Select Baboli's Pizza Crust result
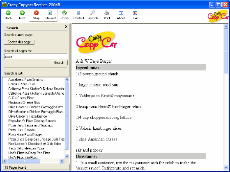 (21, 84)
